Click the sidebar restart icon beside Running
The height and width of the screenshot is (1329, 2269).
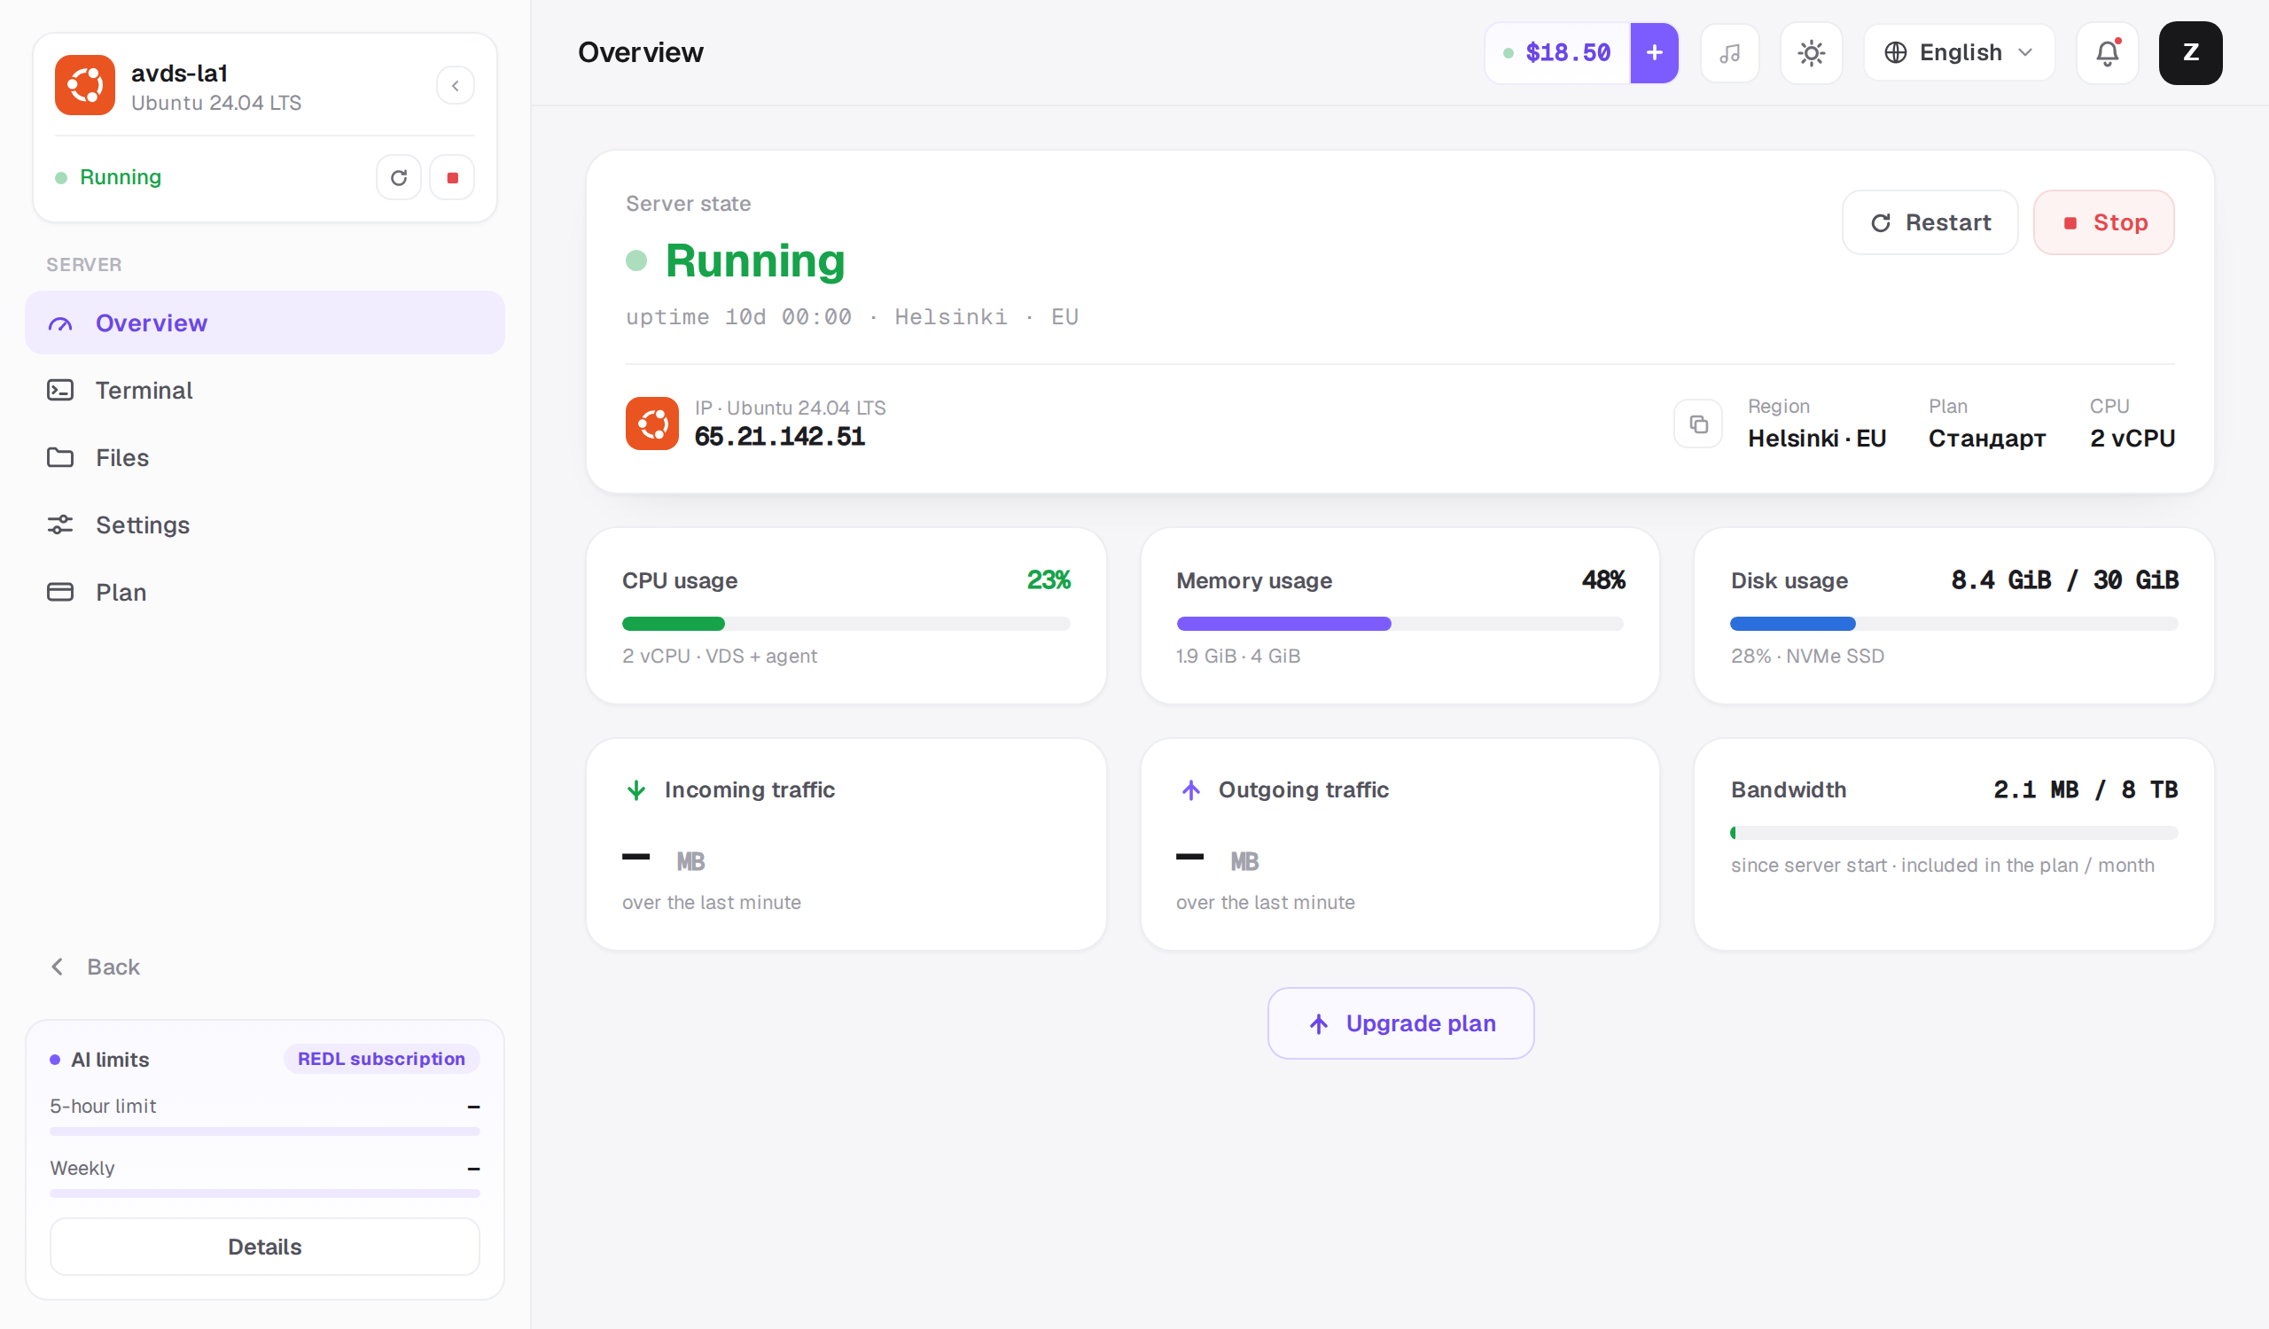[399, 177]
